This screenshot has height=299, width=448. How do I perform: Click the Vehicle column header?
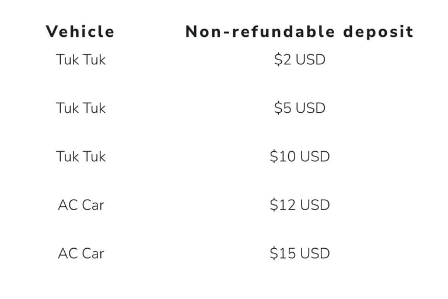click(x=80, y=32)
